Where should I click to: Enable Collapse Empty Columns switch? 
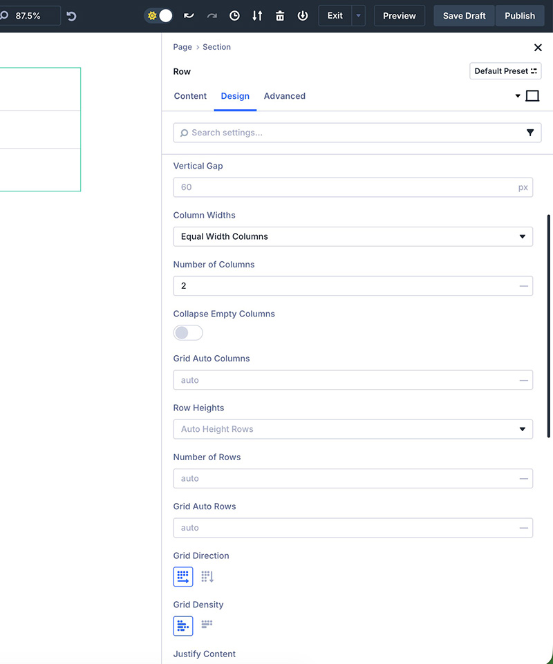188,333
